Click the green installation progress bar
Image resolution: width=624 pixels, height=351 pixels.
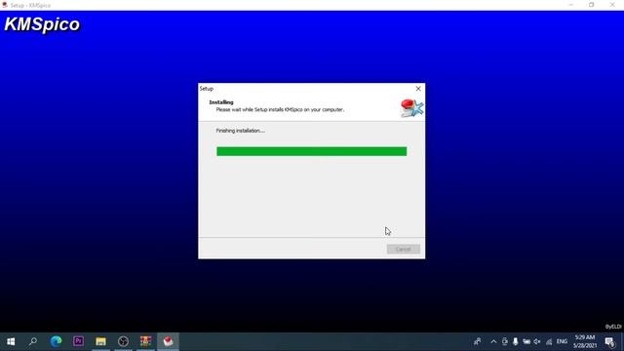coord(312,151)
